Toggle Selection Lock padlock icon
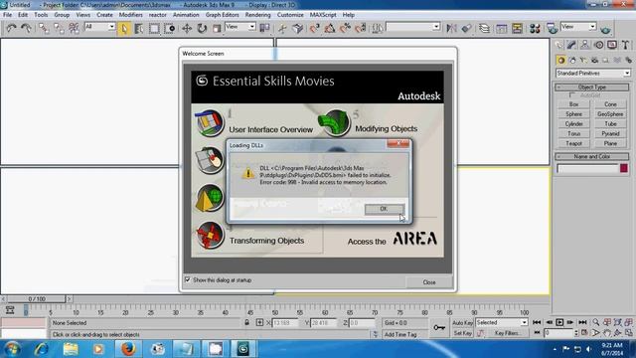636x358 pixels. pos(246,322)
